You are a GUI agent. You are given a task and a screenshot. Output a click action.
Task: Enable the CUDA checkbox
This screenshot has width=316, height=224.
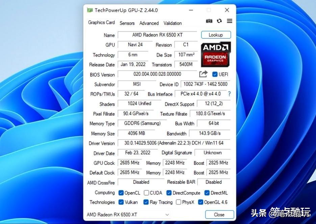tap(146, 193)
